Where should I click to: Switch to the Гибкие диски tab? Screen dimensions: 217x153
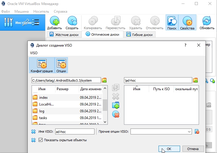(x=139, y=34)
